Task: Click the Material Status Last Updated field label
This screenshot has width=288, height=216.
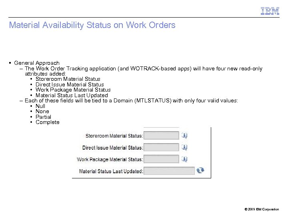Action: (x=111, y=171)
